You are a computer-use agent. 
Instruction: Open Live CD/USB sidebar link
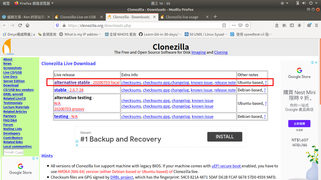pyautogui.click(x=12, y=72)
